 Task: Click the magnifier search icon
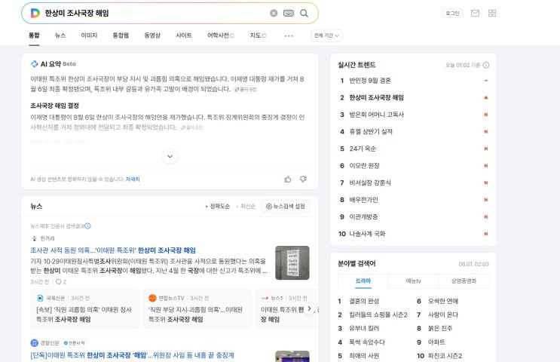click(x=304, y=14)
